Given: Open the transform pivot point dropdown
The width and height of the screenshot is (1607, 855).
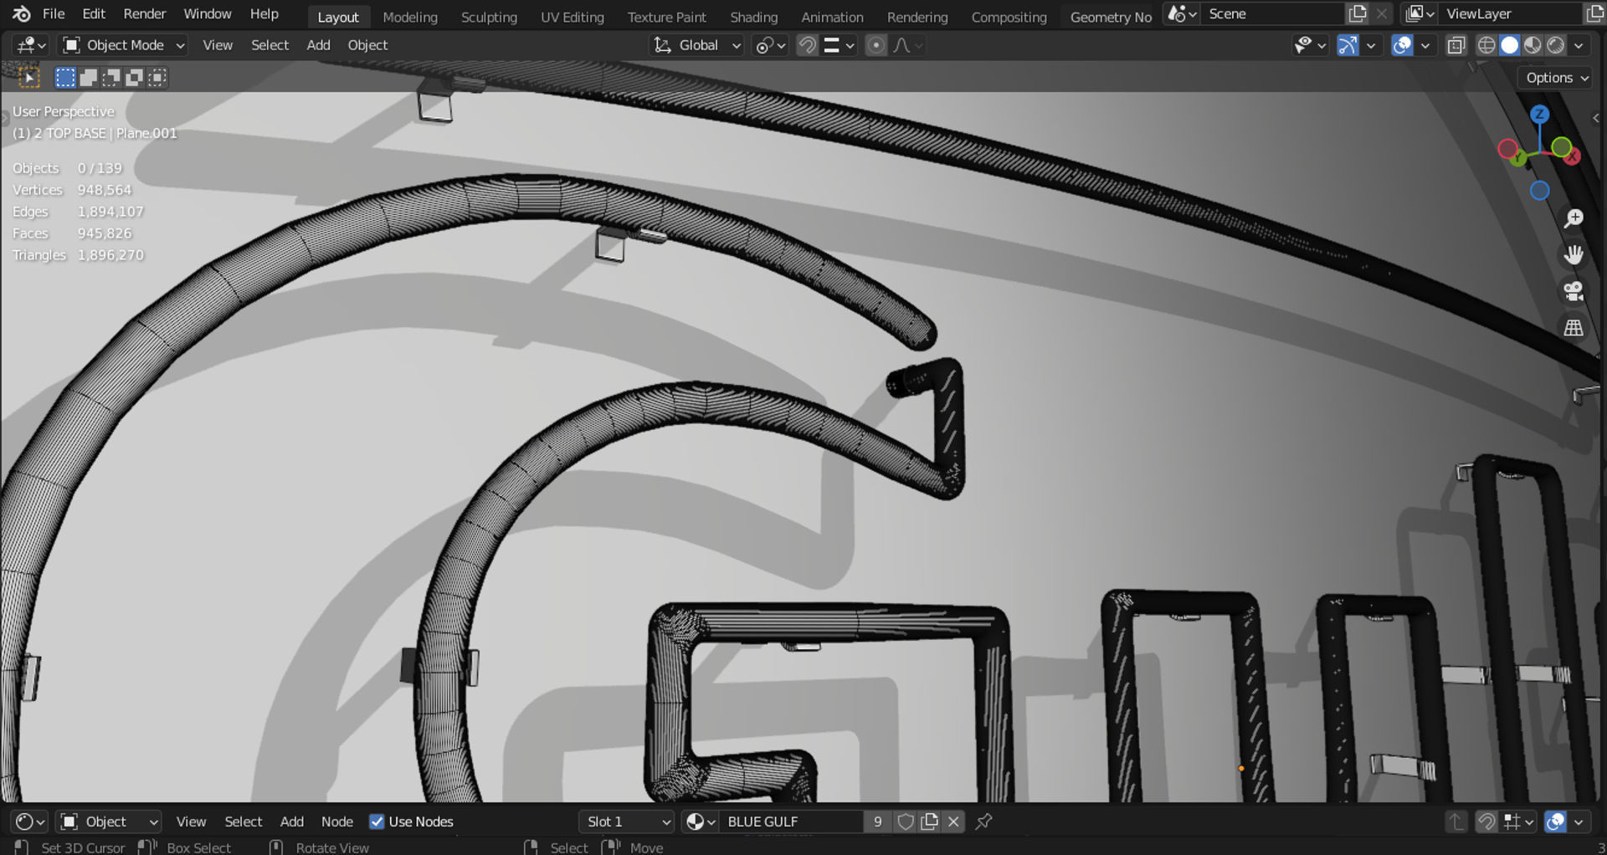Looking at the screenshot, I should click(x=770, y=45).
